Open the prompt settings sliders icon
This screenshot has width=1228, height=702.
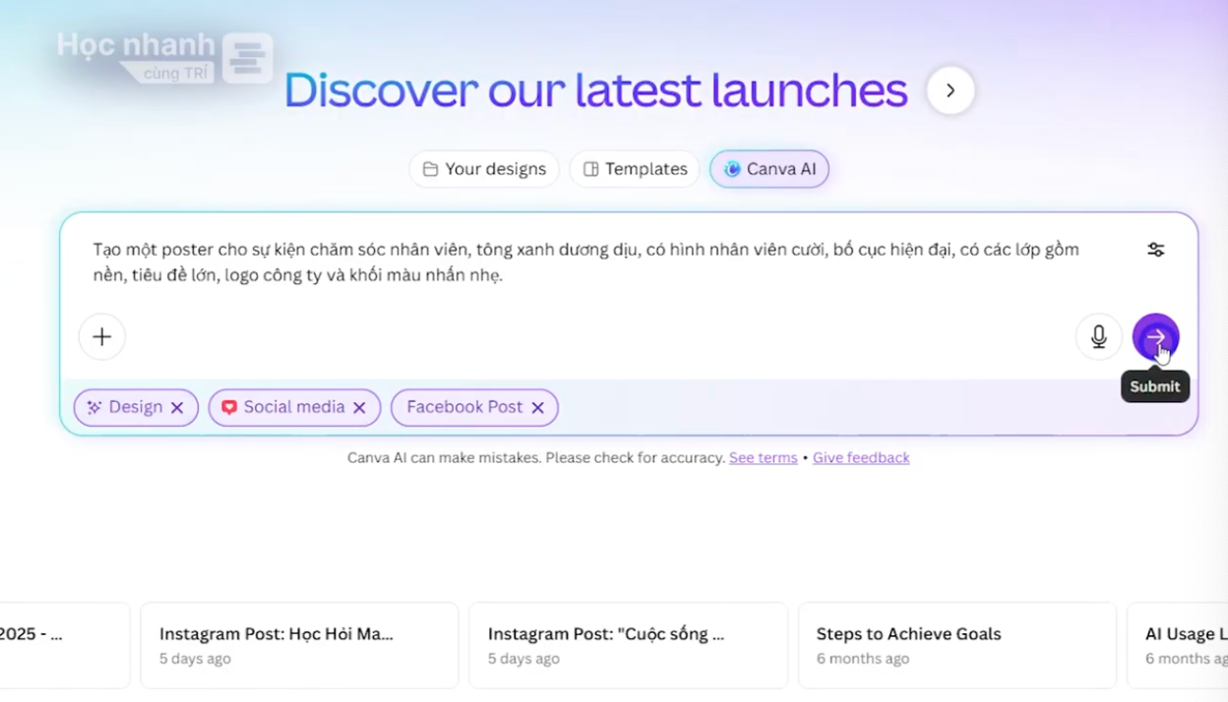[1155, 250]
